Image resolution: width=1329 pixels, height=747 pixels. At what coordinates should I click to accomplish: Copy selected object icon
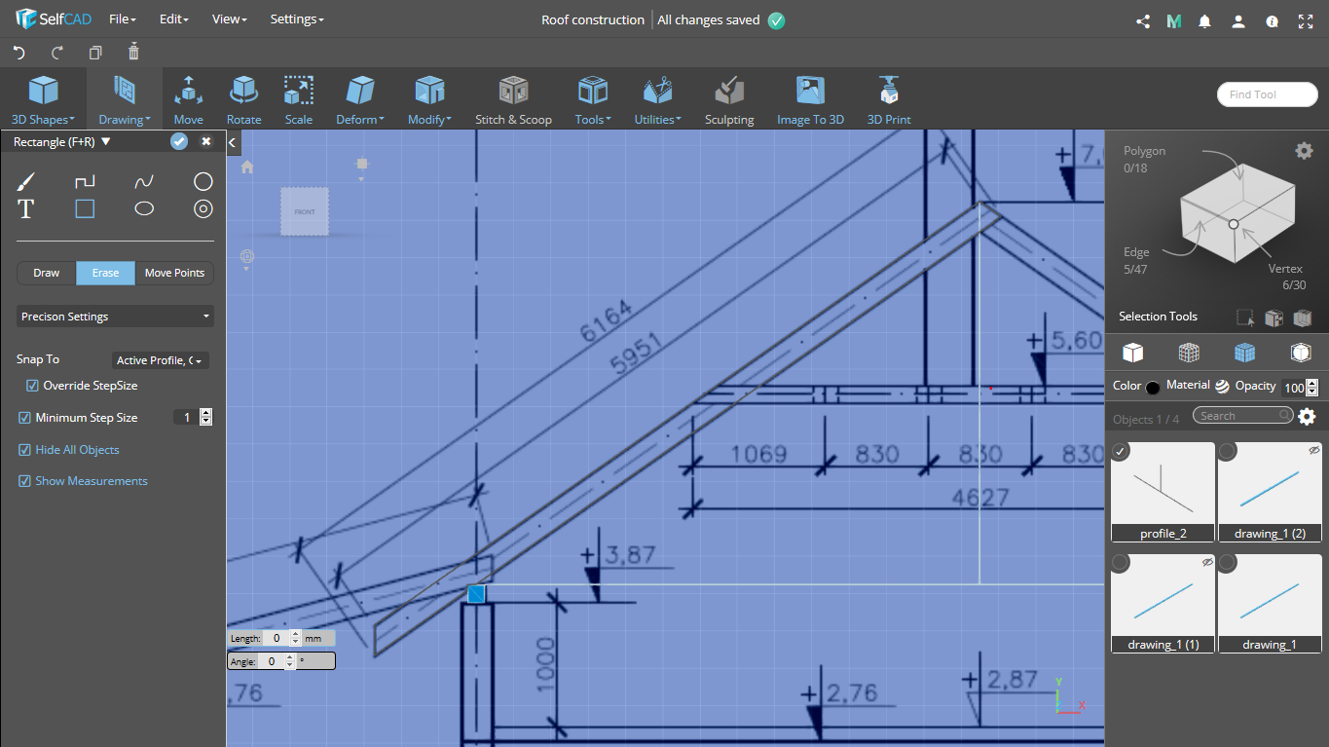(x=95, y=53)
